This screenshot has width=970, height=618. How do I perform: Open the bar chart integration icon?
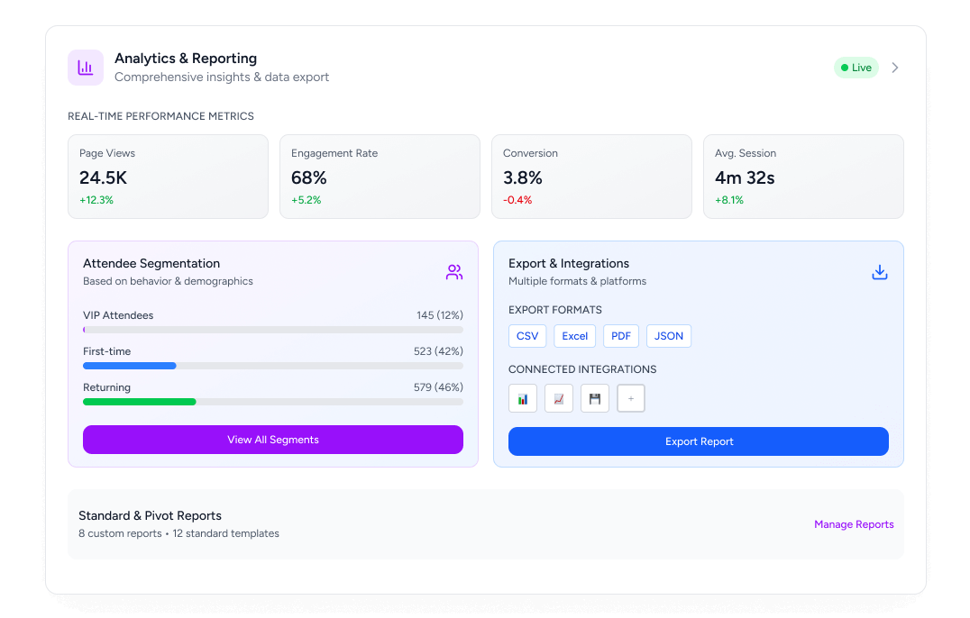[x=523, y=398]
